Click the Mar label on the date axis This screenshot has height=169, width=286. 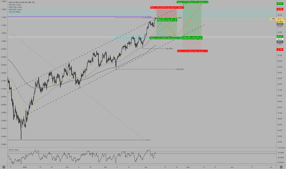coord(106,167)
